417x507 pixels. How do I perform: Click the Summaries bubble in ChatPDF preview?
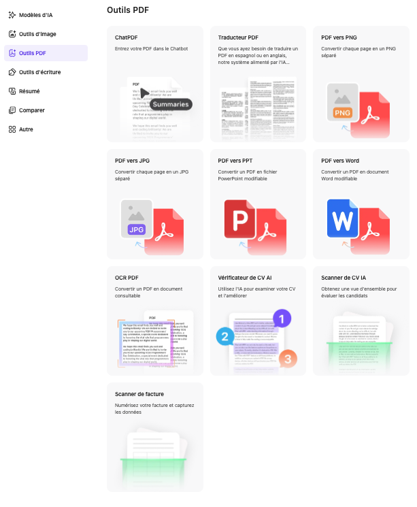click(x=170, y=104)
